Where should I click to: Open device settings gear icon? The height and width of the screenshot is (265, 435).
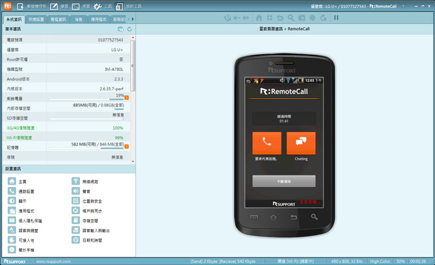point(313,18)
